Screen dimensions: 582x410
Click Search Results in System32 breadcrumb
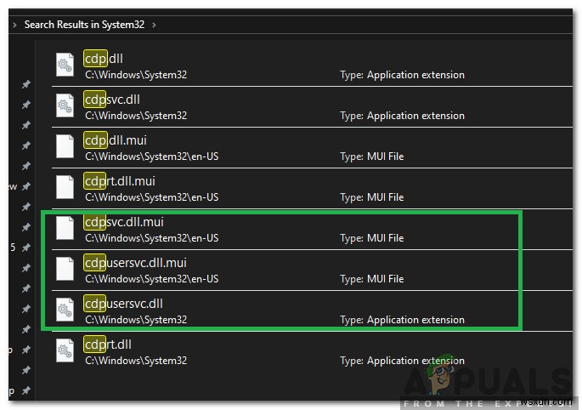84,25
